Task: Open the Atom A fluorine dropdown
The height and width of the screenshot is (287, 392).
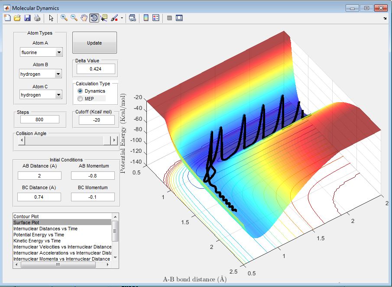Action: (x=59, y=53)
